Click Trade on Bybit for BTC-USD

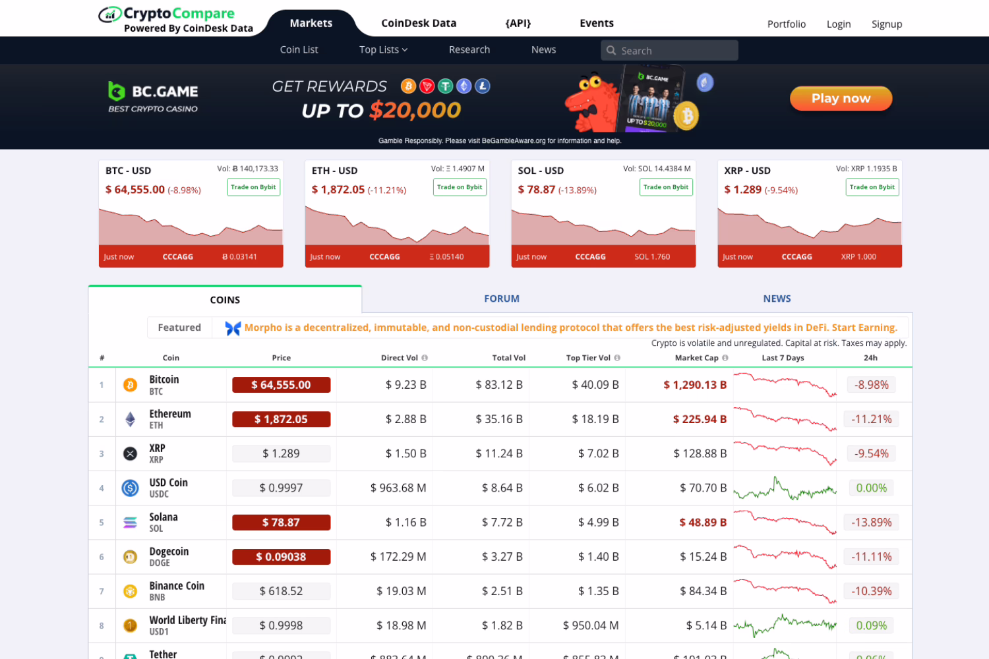pyautogui.click(x=253, y=187)
